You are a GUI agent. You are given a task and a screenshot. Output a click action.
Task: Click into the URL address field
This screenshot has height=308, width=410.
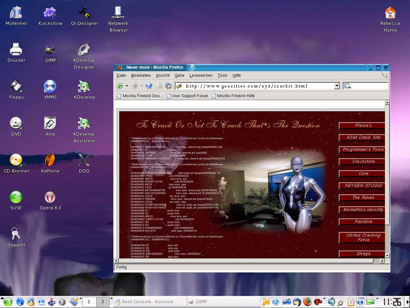[257, 86]
